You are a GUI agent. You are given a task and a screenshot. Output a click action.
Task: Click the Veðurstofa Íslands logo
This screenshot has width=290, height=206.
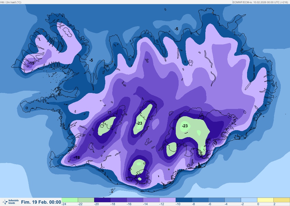(x=10, y=202)
